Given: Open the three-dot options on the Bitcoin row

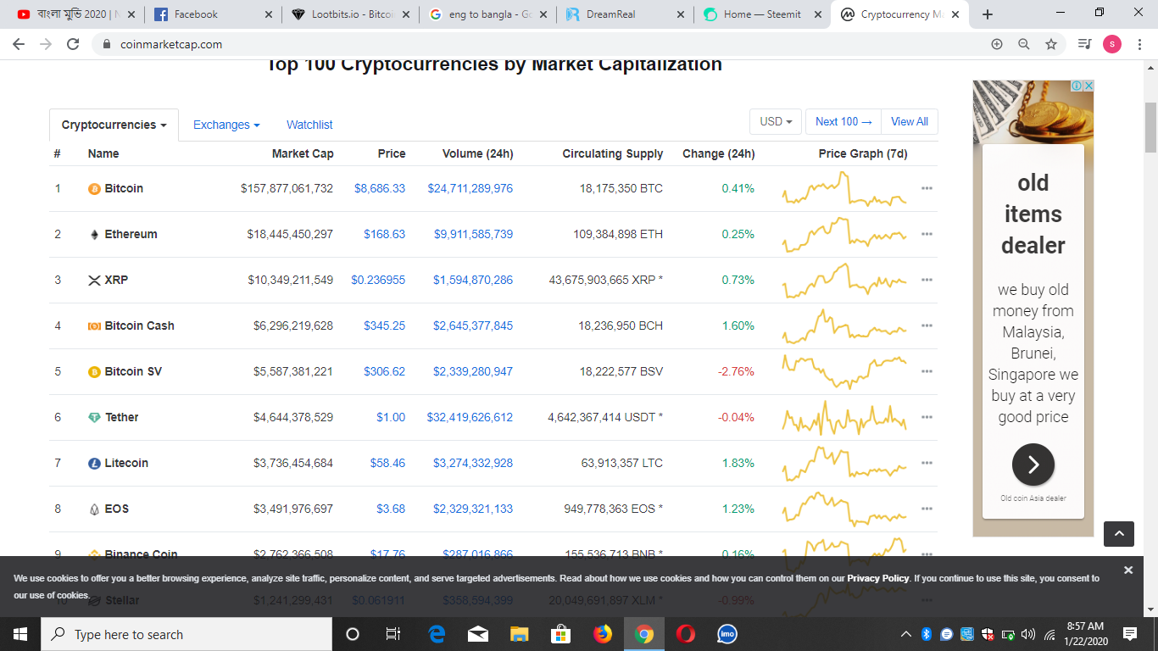Looking at the screenshot, I should pos(927,188).
